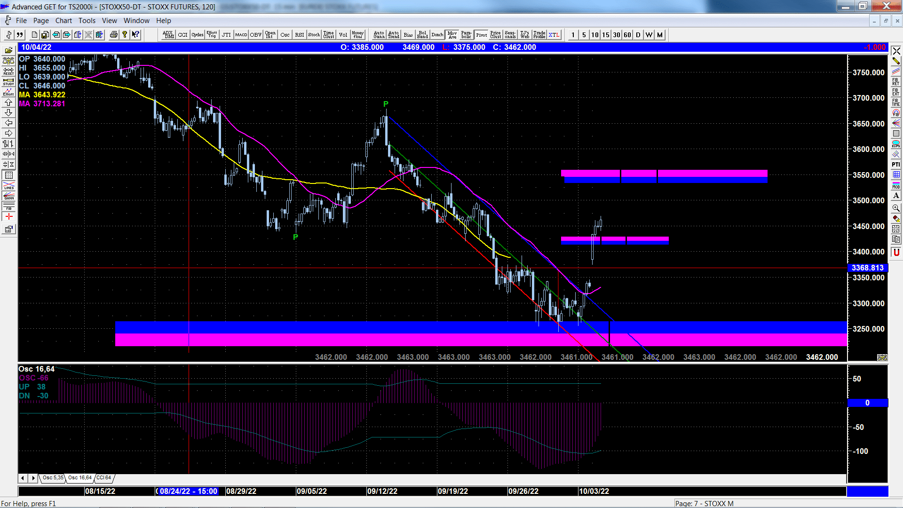Open the Window menu

tap(136, 21)
